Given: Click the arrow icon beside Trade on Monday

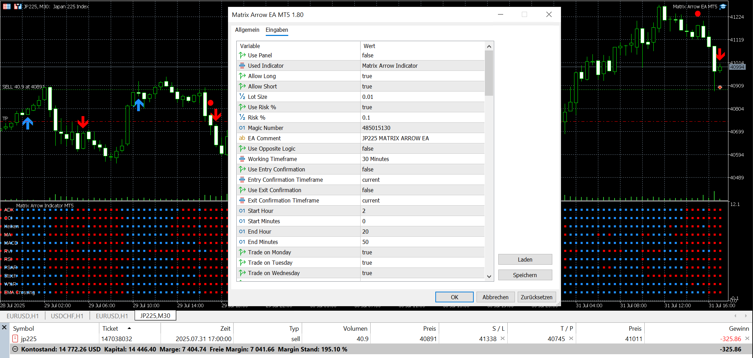Looking at the screenshot, I should [242, 252].
